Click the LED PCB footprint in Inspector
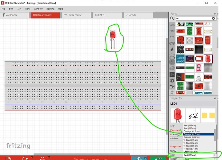This screenshot has width=222, height=160. tap(208, 116)
